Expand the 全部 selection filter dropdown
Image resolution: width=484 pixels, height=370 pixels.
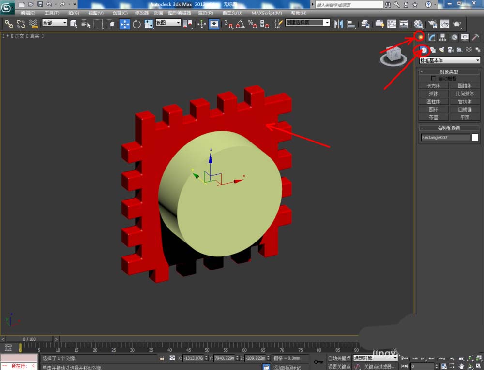(x=54, y=23)
